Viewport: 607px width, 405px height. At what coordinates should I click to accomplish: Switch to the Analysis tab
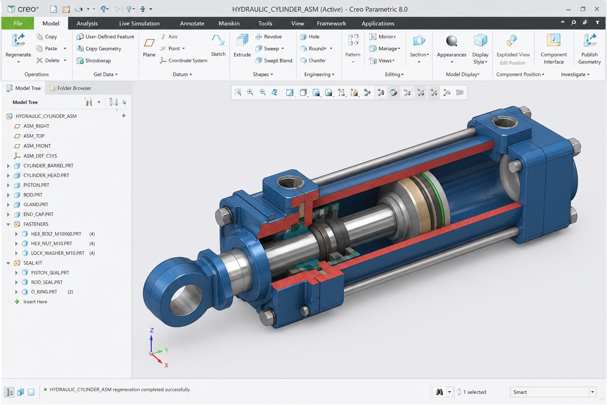click(x=87, y=23)
